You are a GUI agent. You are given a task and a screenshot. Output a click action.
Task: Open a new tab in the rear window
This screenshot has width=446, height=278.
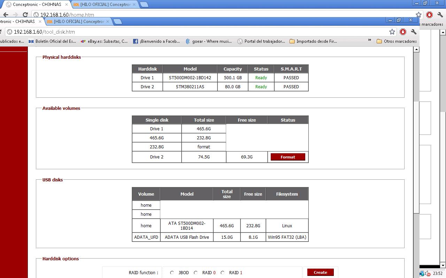click(144, 5)
